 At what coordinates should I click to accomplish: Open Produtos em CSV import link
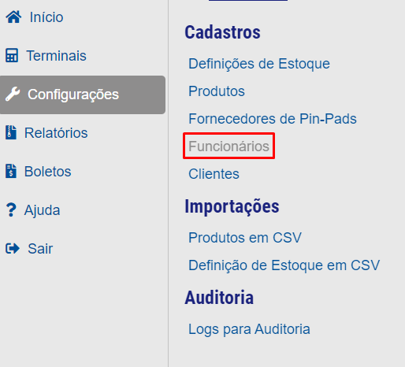pos(245,238)
